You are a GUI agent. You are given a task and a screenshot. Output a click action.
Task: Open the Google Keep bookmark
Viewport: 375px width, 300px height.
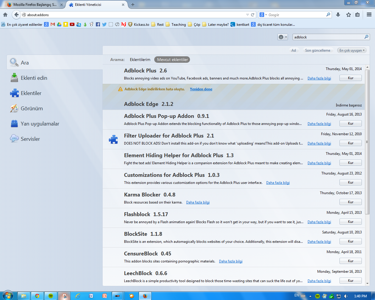(66, 24)
